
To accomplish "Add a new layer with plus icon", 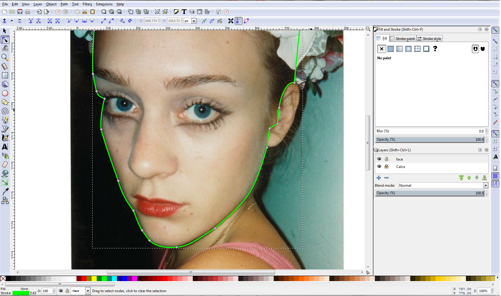I will point(379,178).
